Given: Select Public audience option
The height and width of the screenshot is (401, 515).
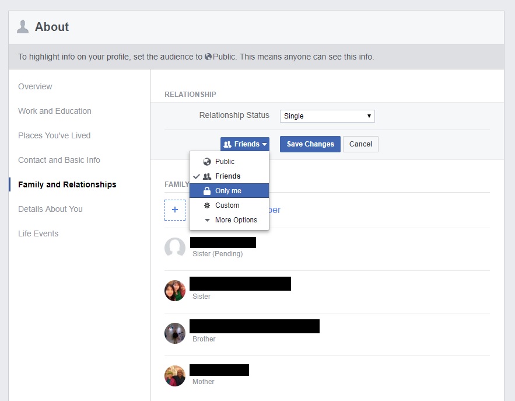Looking at the screenshot, I should click(x=229, y=162).
